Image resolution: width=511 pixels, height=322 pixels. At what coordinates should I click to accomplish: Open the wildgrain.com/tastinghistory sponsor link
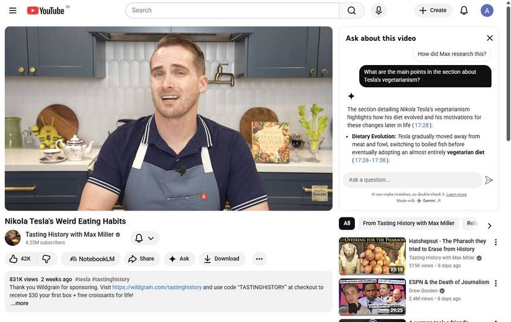pyautogui.click(x=157, y=287)
